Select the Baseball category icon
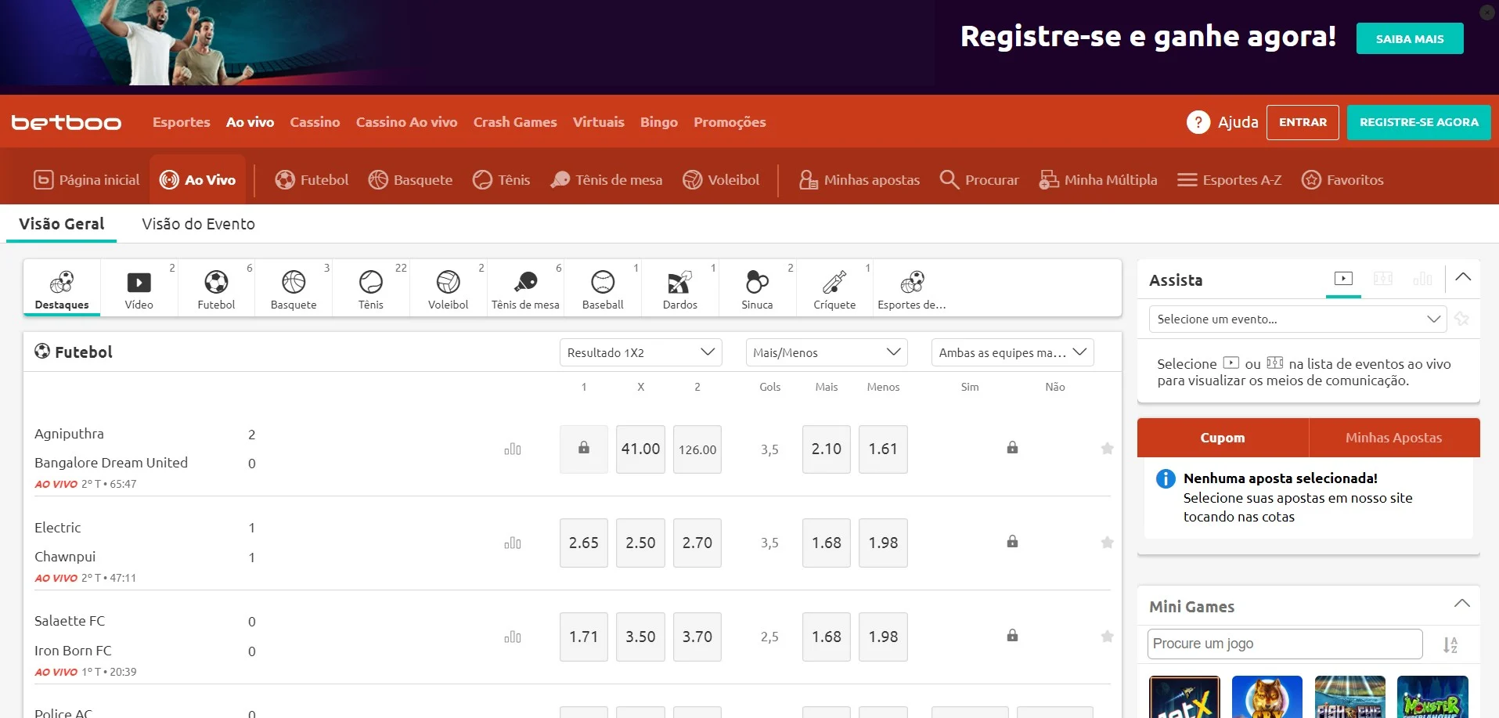1499x718 pixels. pyautogui.click(x=603, y=288)
